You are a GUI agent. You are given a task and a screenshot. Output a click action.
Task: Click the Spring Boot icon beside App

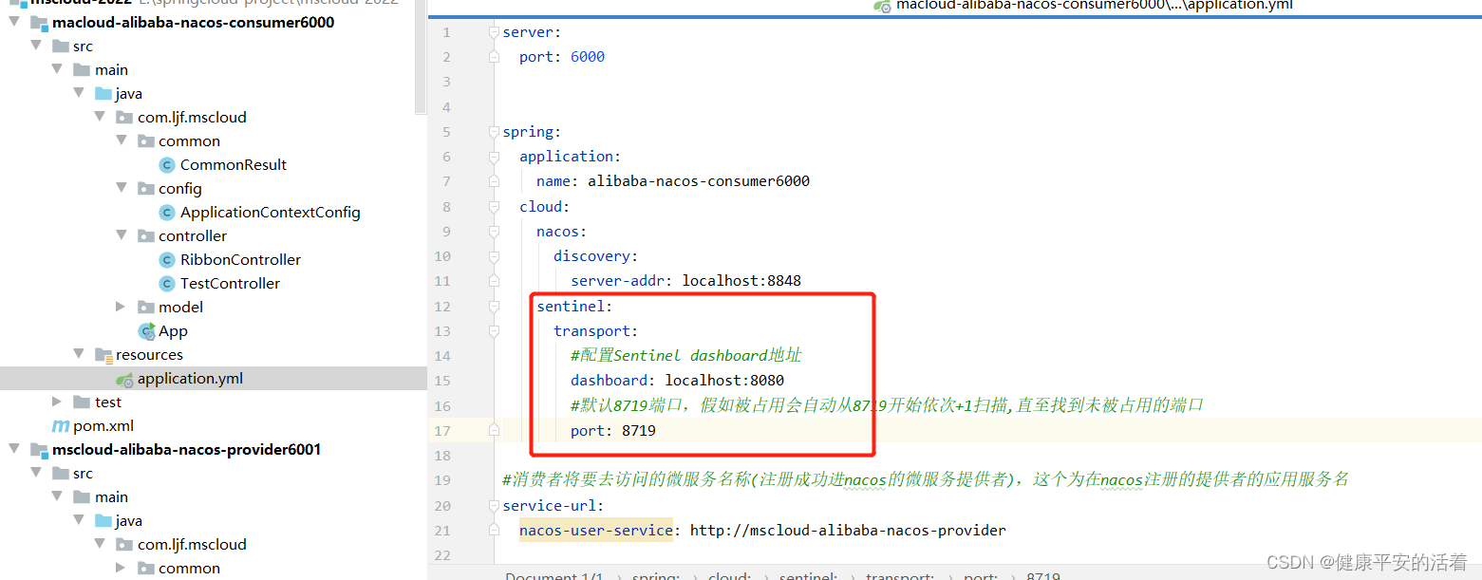[149, 330]
